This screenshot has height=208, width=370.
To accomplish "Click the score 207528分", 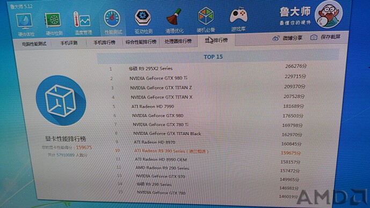I will (x=294, y=96).
